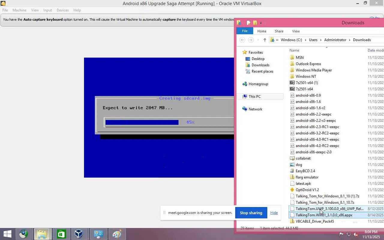Click the Explorer Back navigation button
The image size is (384, 240).
coord(242,40)
